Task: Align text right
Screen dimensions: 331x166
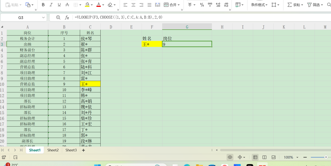Action: (x=141, y=5)
